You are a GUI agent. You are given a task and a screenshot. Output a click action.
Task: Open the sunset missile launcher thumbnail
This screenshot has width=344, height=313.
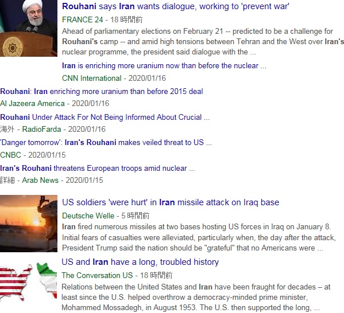click(x=29, y=224)
